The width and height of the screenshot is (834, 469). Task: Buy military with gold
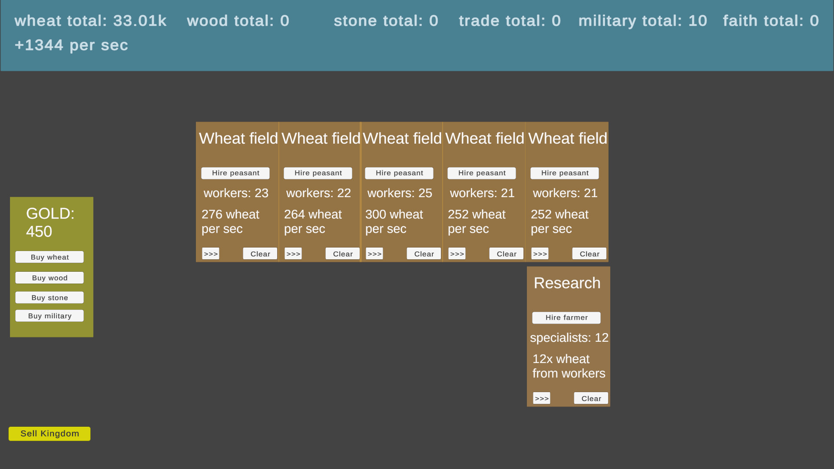(x=50, y=316)
